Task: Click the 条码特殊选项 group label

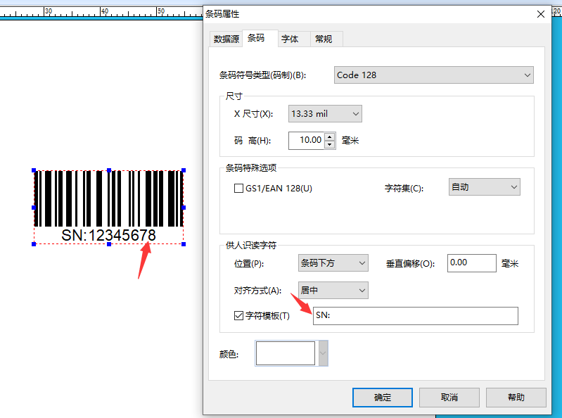Action: point(251,167)
